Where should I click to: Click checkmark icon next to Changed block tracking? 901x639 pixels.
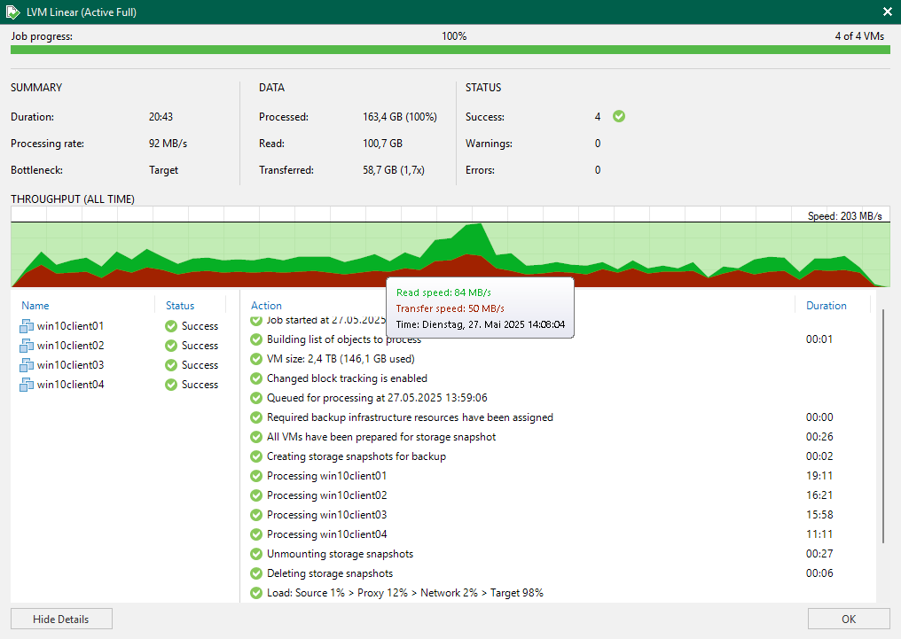(x=256, y=378)
